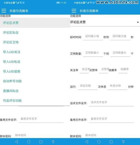
Task: Tap home circle in right navigation bar
Action: 99,142
